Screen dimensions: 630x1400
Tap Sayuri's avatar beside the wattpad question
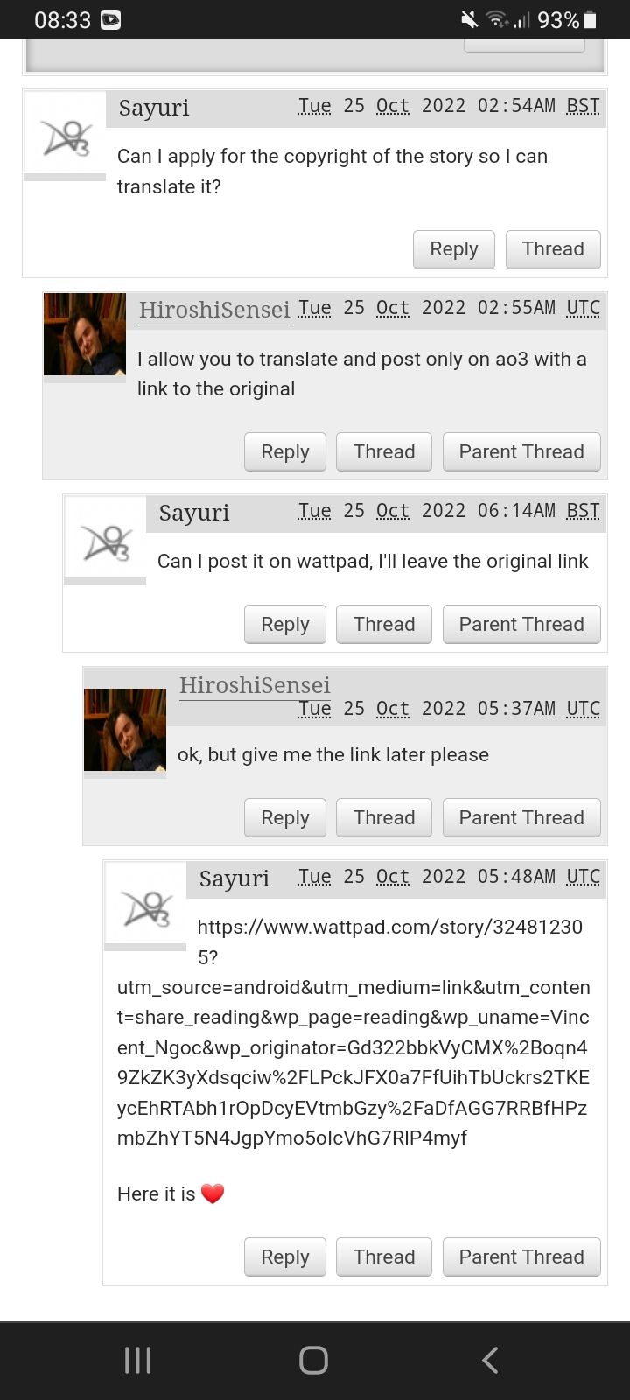coord(105,538)
